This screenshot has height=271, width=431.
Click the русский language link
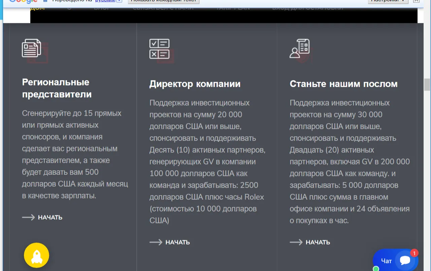click(105, 1)
